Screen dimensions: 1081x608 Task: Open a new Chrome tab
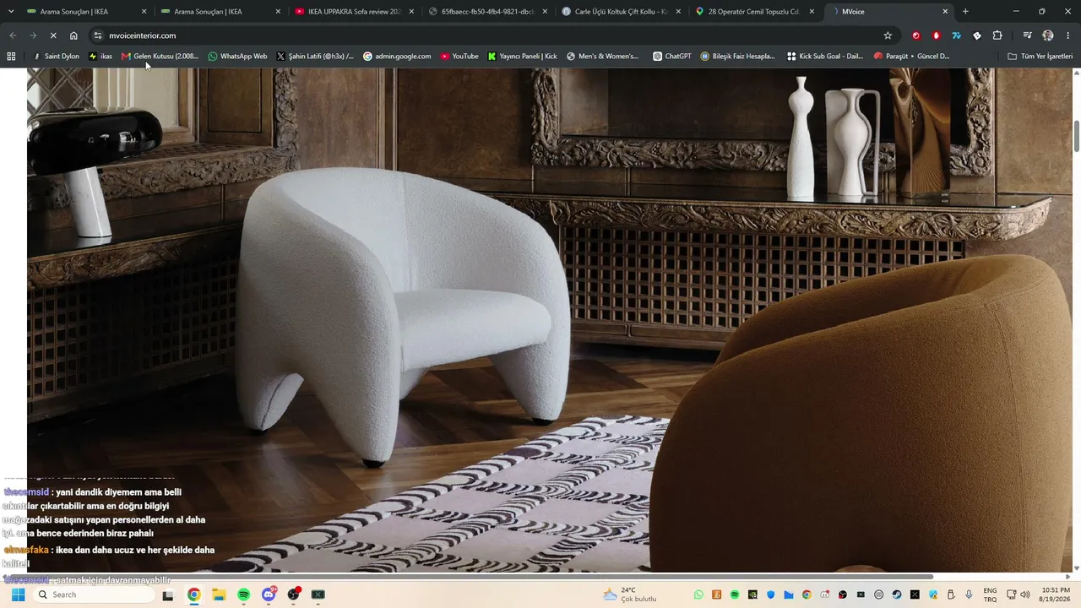click(965, 12)
